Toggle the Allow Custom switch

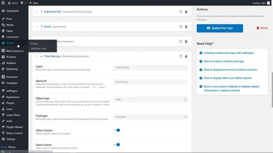(x=116, y=130)
